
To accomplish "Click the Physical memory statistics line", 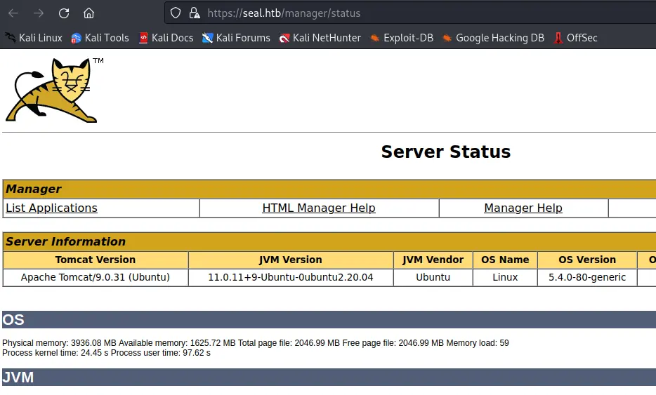I will [x=256, y=343].
